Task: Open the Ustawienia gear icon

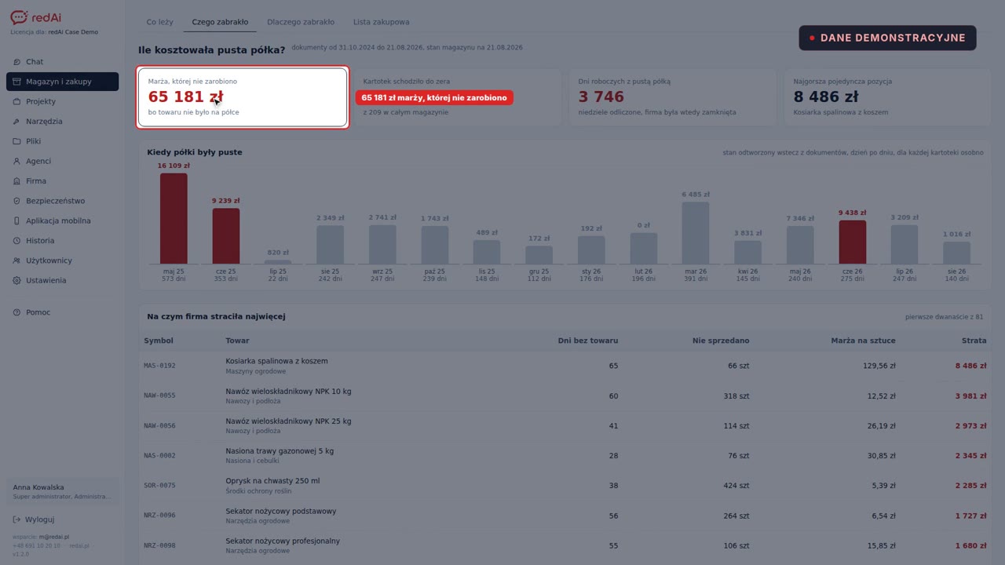Action: (x=17, y=280)
